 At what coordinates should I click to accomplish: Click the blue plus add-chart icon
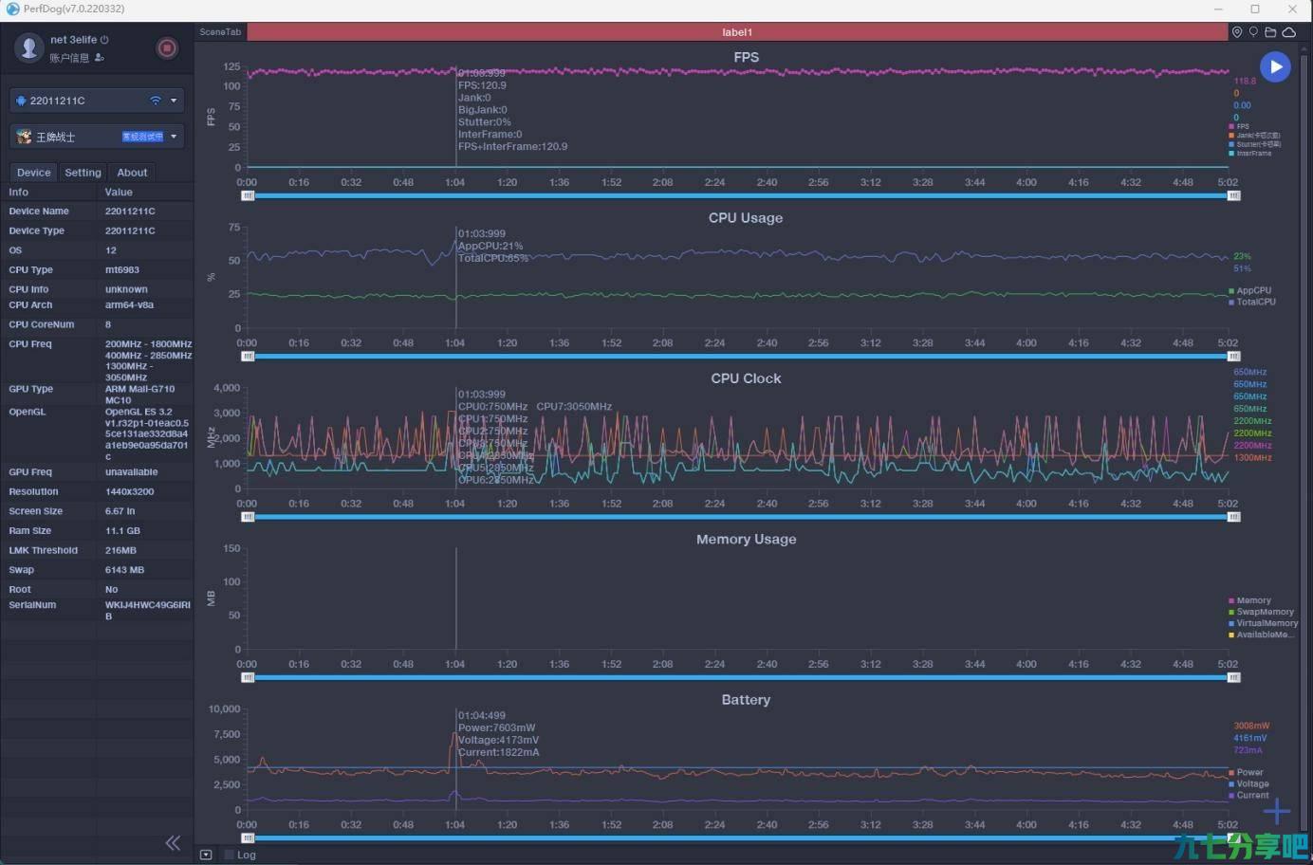pos(1277,811)
